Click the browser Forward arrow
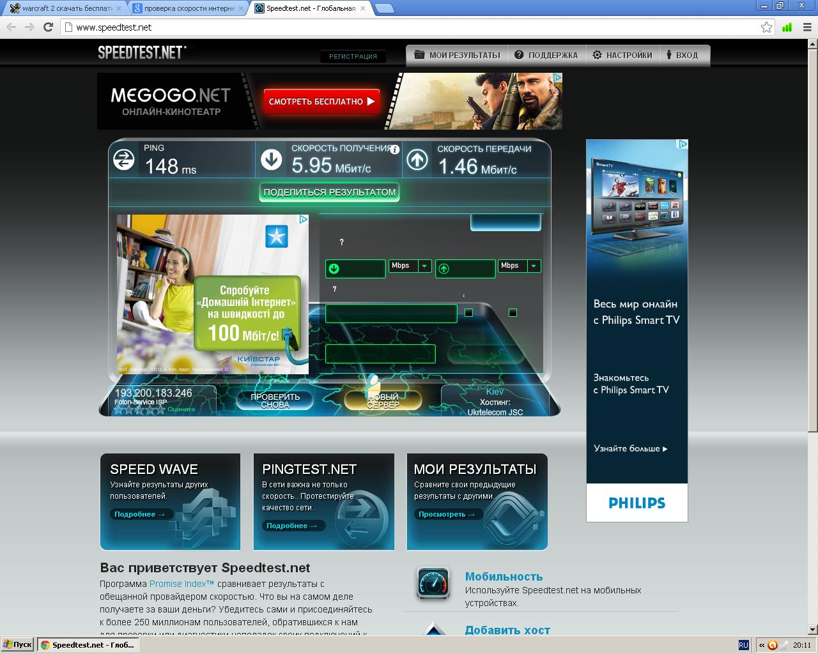Image resolution: width=818 pixels, height=654 pixels. click(29, 27)
